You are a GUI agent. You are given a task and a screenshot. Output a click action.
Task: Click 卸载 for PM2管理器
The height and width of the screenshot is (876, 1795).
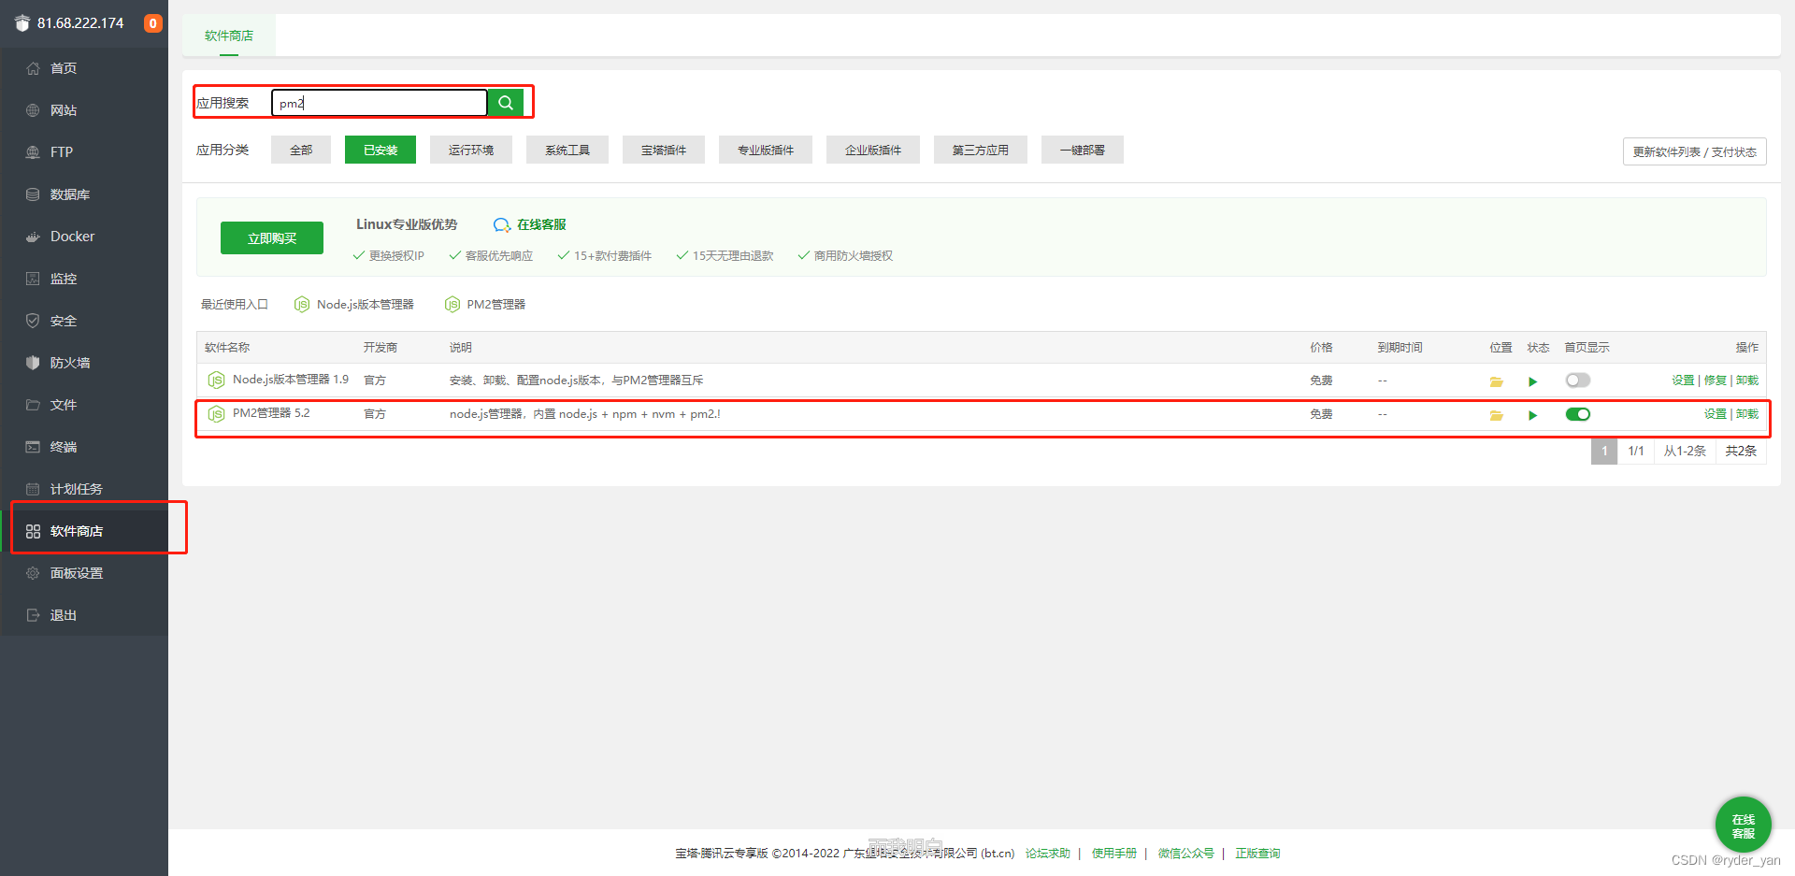tap(1746, 414)
